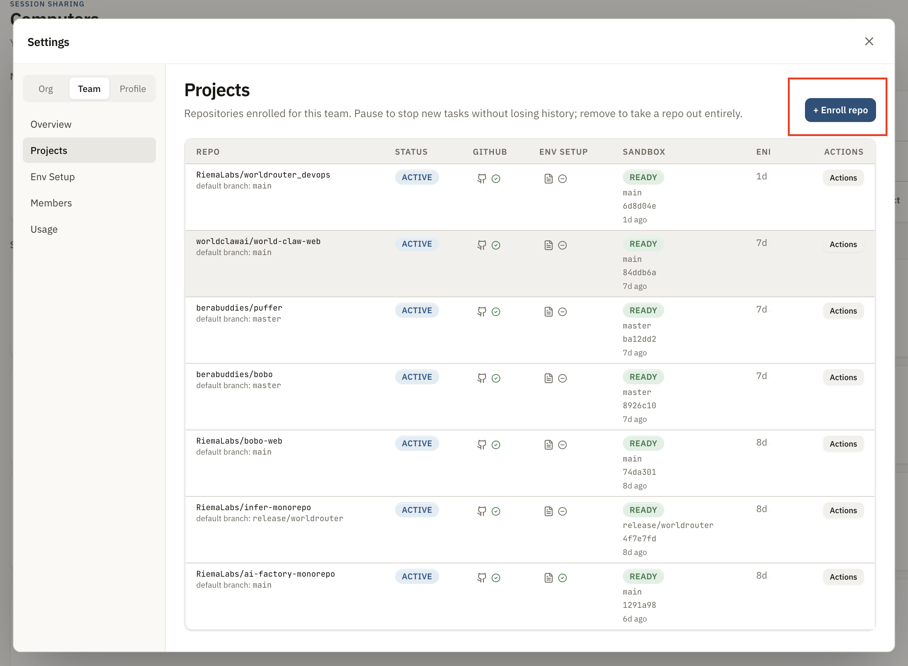The height and width of the screenshot is (666, 908).
Task: Click the Enroll repo button
Action: pos(840,110)
